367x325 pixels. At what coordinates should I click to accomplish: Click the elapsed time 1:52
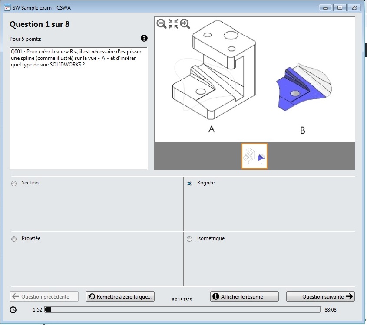(37, 309)
